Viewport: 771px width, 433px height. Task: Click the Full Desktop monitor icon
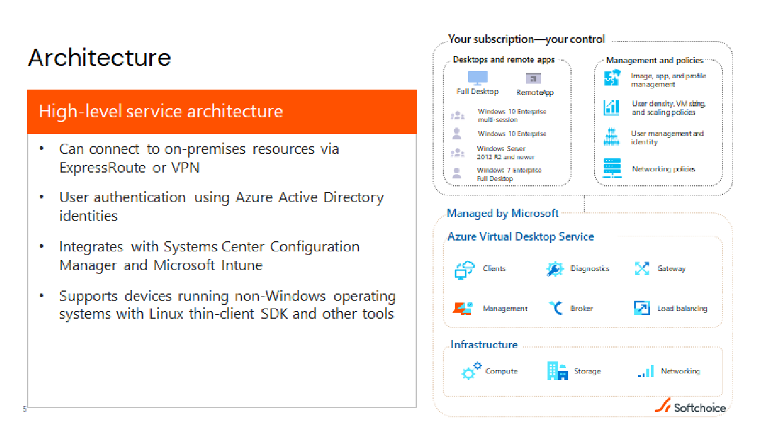pos(478,78)
